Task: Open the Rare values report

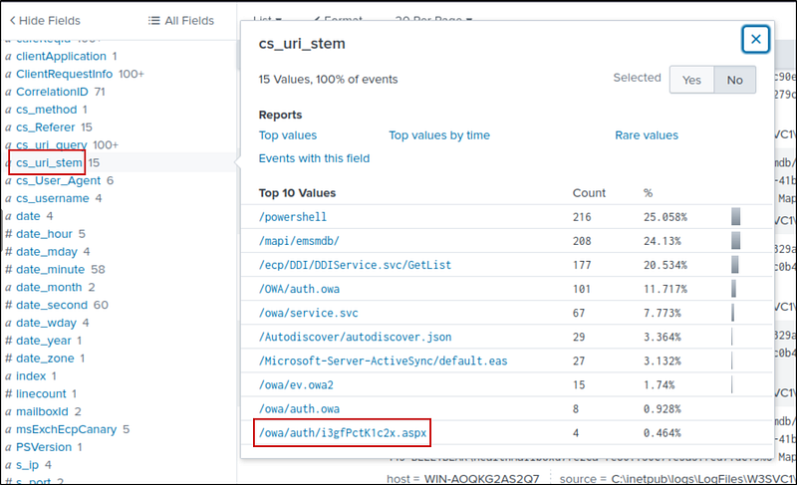Action: tap(646, 135)
